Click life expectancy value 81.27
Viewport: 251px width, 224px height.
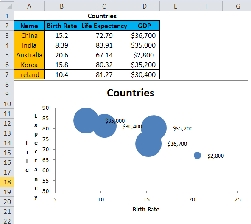[104, 75]
